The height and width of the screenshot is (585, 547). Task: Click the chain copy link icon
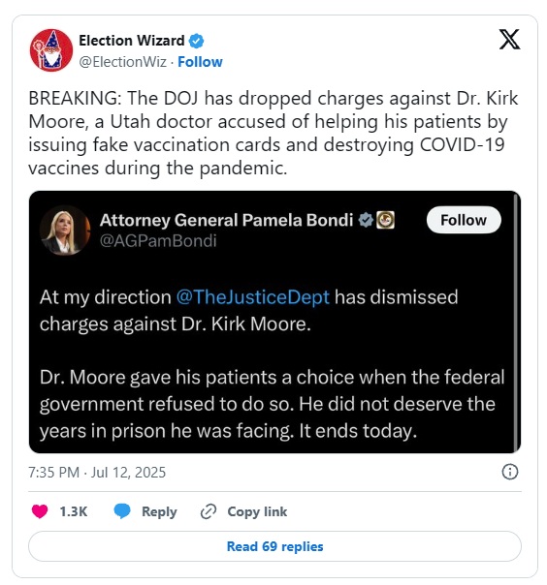209,511
